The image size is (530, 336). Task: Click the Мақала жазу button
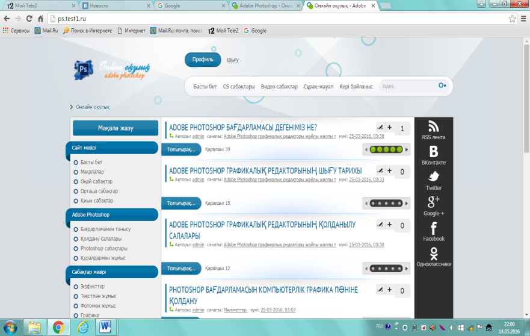[116, 128]
